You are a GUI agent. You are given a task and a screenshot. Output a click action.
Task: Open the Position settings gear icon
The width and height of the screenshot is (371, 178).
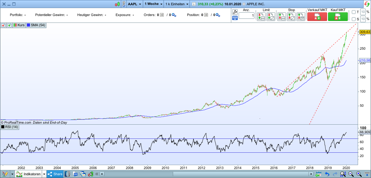pos(218,15)
